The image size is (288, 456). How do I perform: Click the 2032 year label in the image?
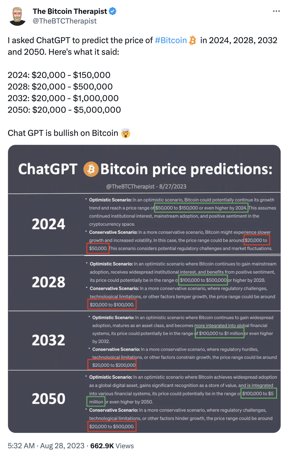point(49,340)
